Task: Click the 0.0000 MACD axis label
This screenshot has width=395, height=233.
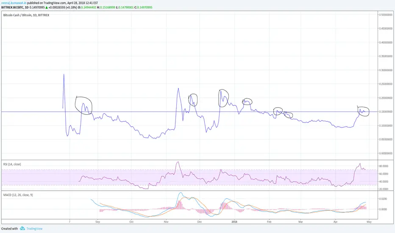Action: (x=383, y=209)
